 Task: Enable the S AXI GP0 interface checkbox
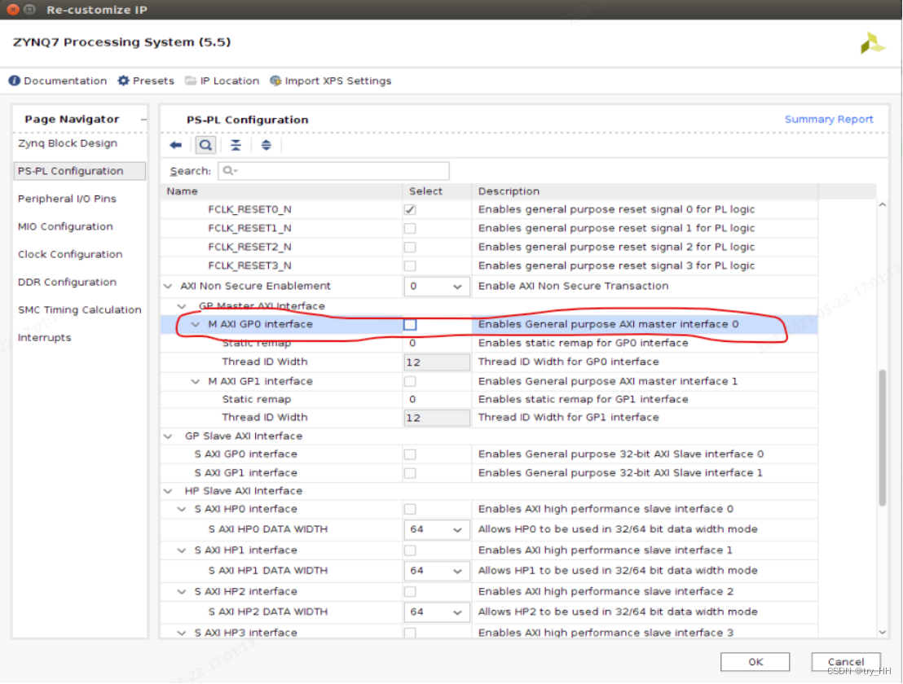pos(410,454)
